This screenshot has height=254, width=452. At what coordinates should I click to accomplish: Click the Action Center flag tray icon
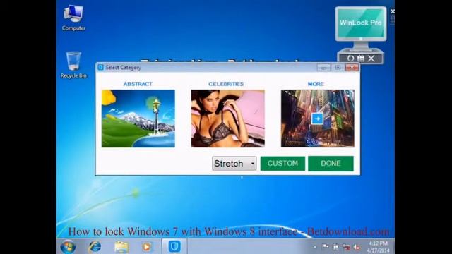click(326, 246)
